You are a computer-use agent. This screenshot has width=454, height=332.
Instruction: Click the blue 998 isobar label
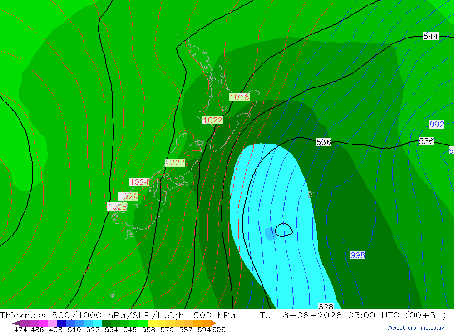pos(358,255)
